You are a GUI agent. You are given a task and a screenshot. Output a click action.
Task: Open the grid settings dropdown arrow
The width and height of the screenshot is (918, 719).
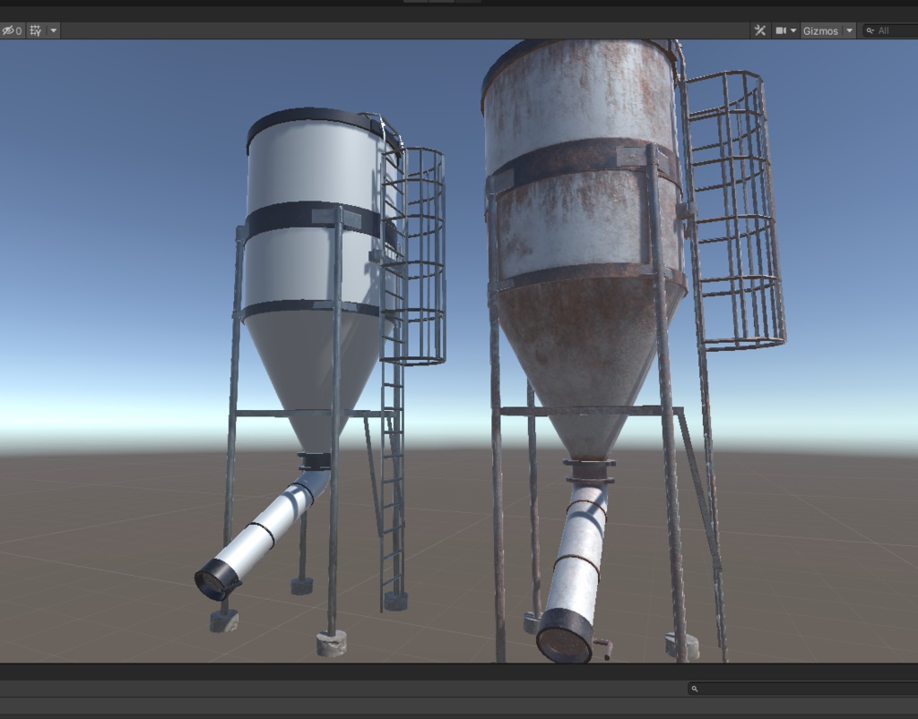pyautogui.click(x=53, y=30)
